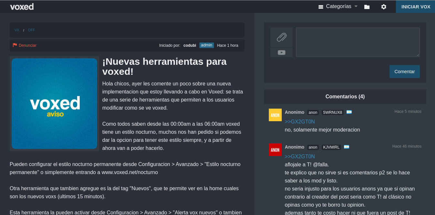Click inside the comment text area

coord(358,42)
